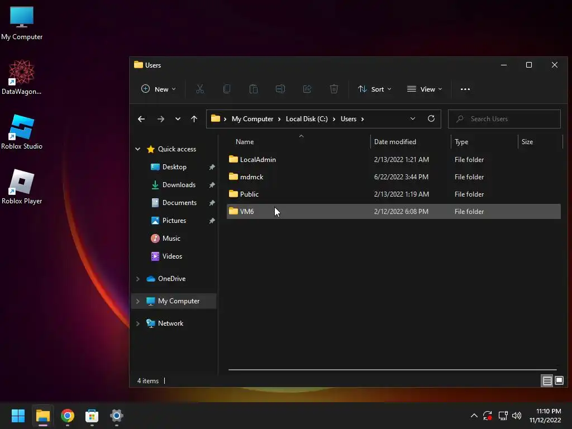
Task: Select Desktop in Quick access
Action: (x=174, y=166)
